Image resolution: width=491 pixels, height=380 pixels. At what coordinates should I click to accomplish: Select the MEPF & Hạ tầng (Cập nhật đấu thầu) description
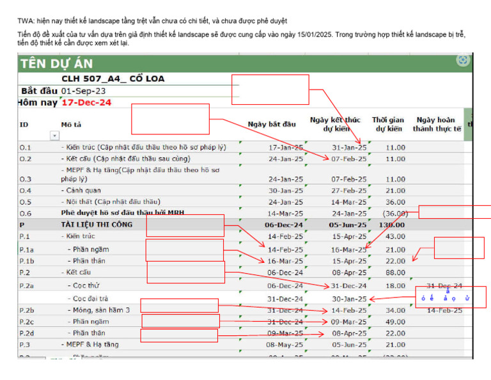coord(140,175)
